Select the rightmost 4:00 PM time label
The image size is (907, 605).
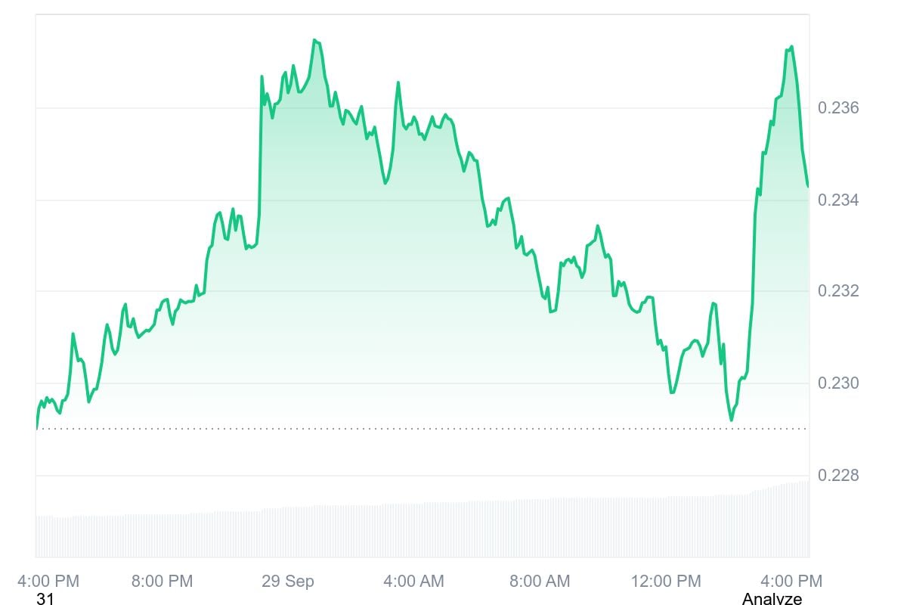coord(791,581)
